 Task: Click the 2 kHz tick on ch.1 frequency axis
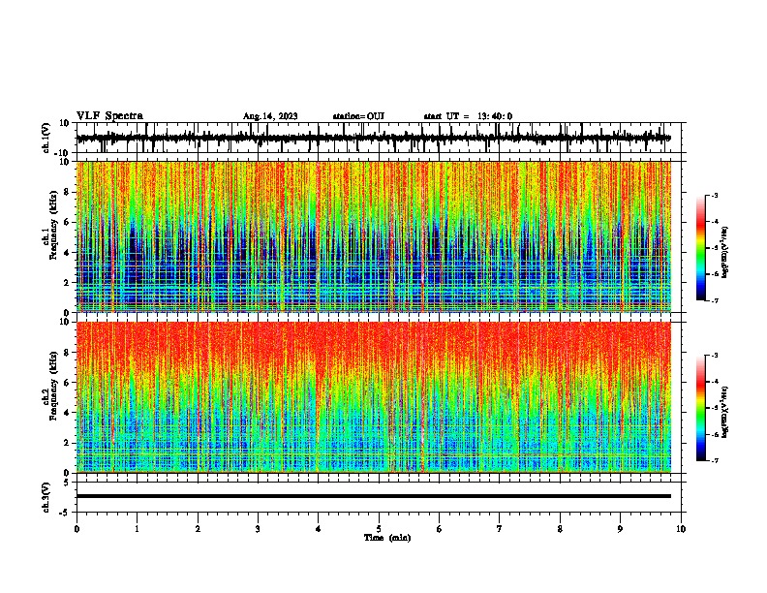click(x=67, y=282)
